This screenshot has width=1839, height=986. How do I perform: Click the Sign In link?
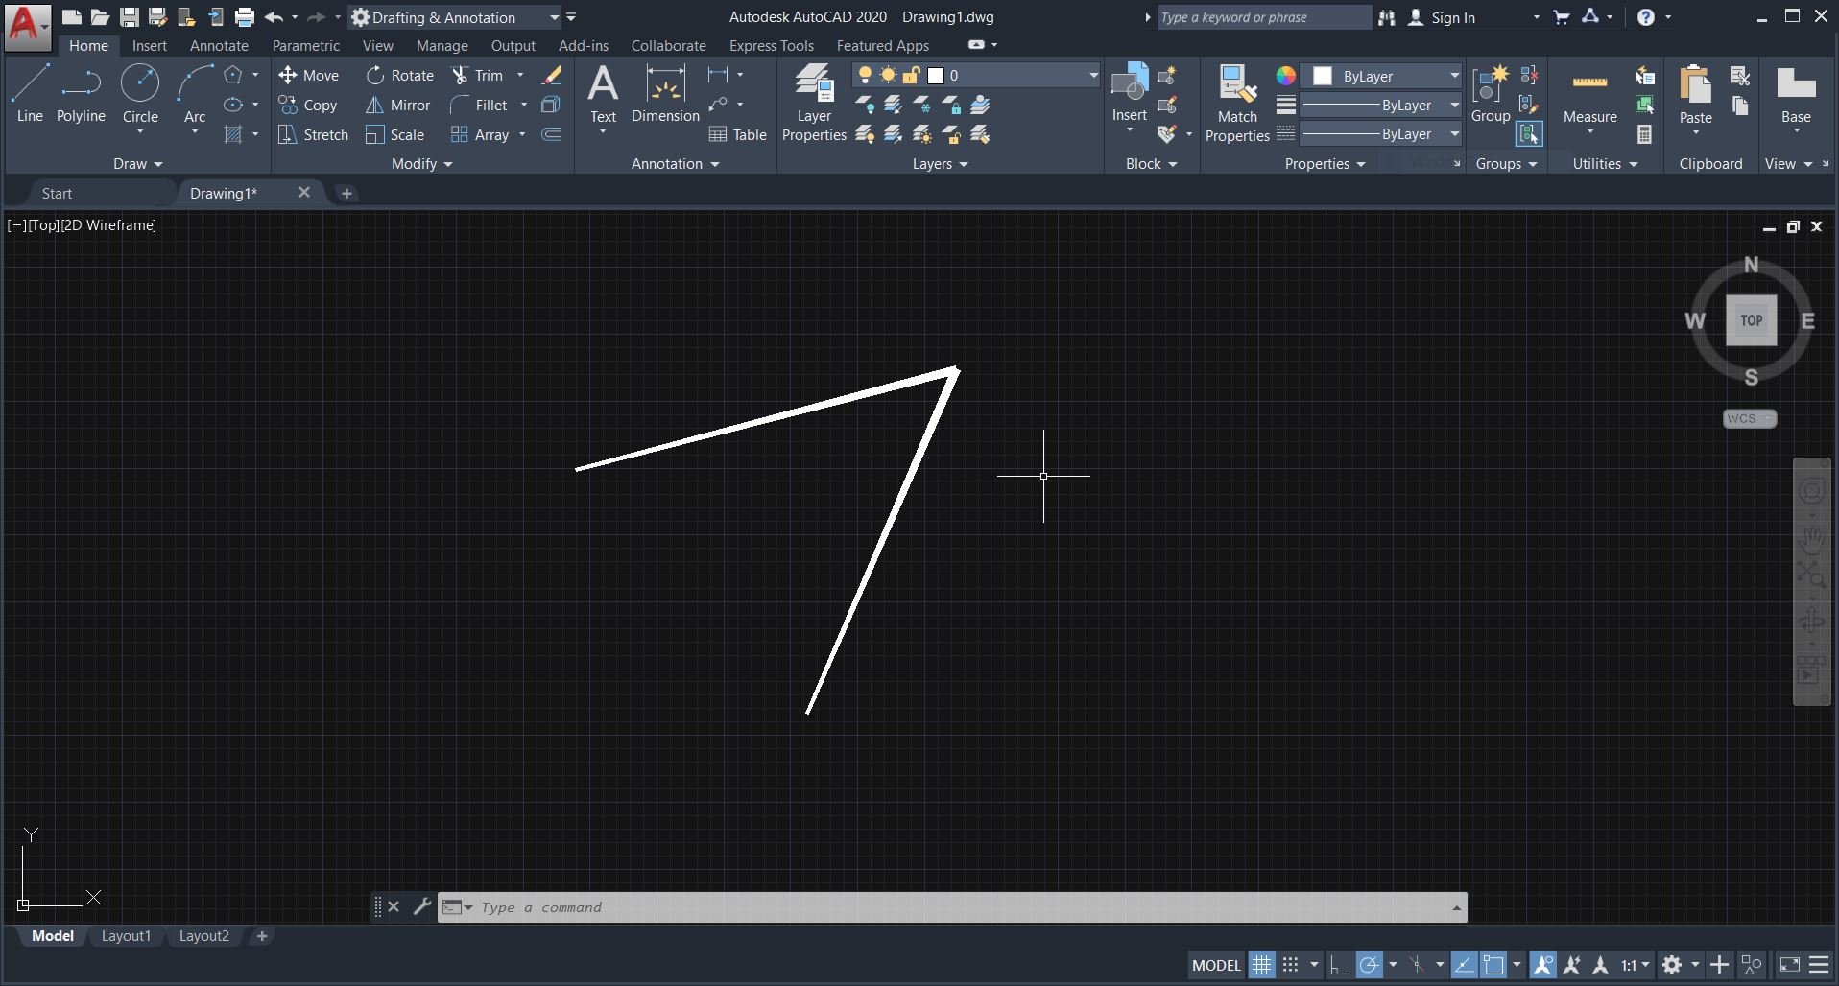point(1451,17)
